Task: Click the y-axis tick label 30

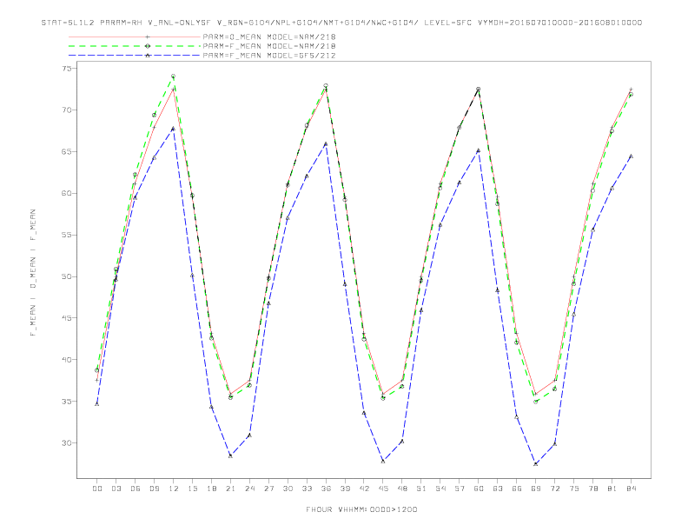Action: point(67,442)
